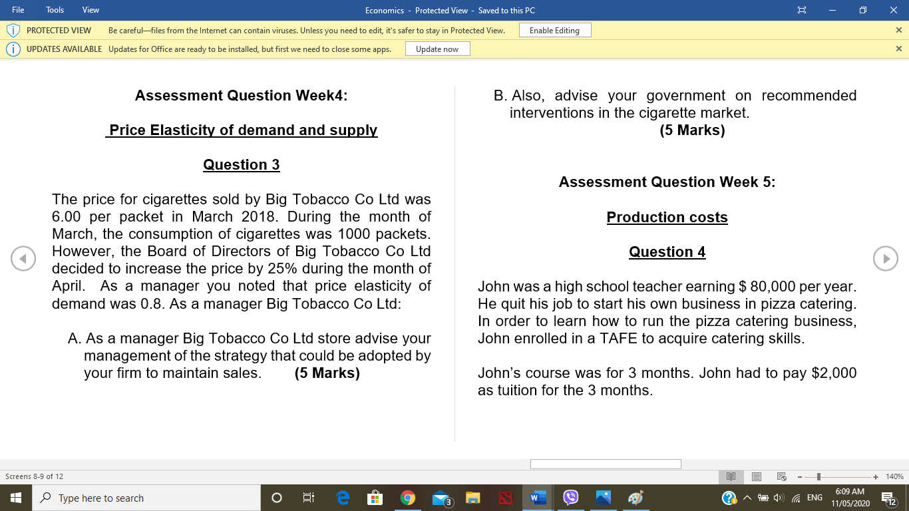The image size is (909, 511).
Task: Adjust document zoom using the slider
Action: click(818, 476)
